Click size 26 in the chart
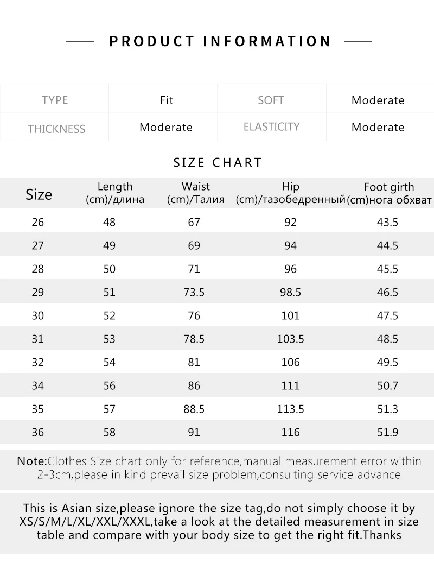The height and width of the screenshot is (576, 434). click(38, 222)
